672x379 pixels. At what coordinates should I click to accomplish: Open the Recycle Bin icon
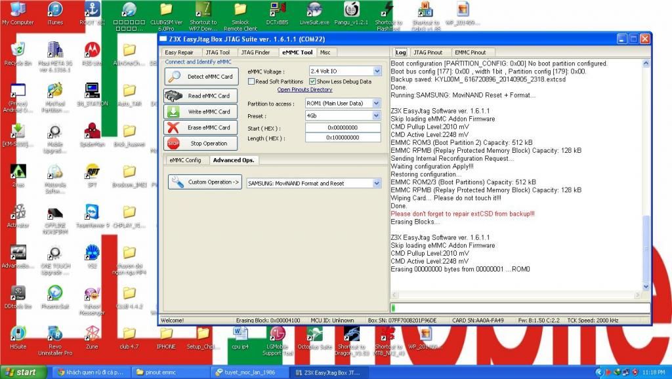point(18,54)
